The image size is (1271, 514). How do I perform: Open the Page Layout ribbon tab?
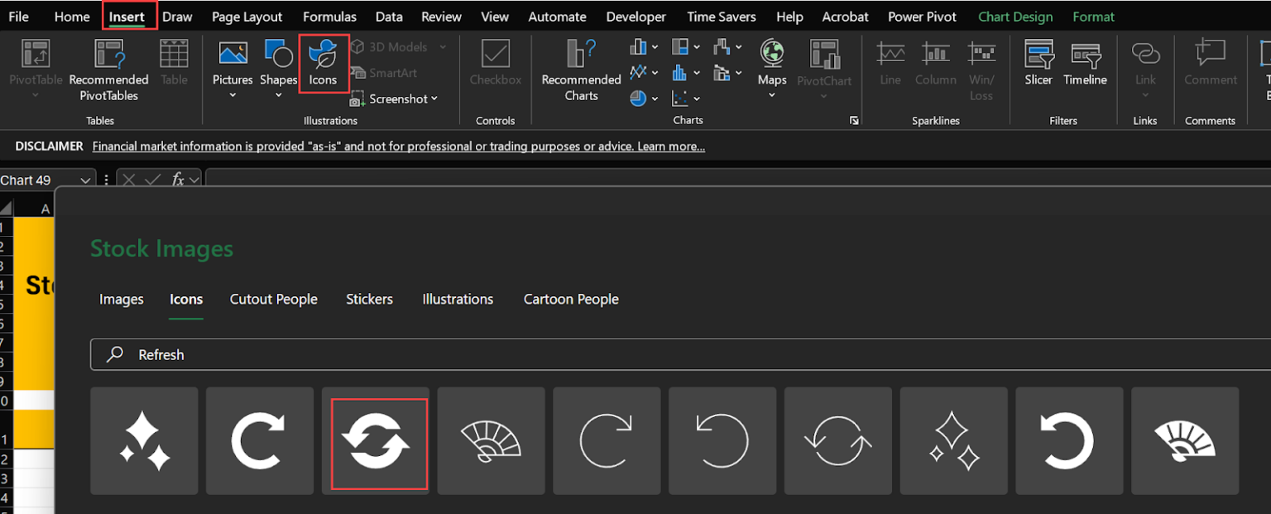point(247,17)
